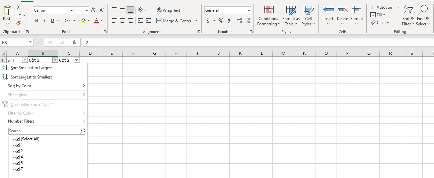
Task: Apply the red font color
Action: 96,21
